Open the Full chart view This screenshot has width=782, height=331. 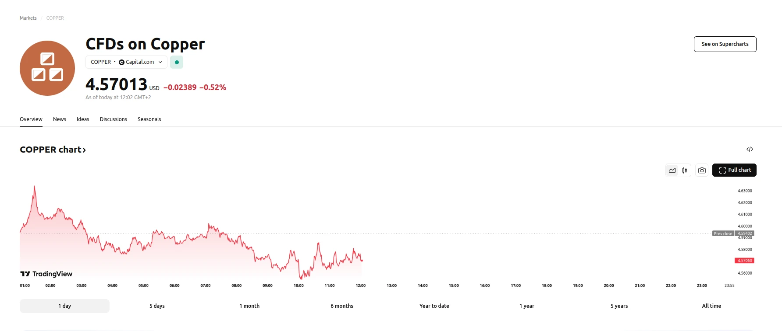(734, 170)
